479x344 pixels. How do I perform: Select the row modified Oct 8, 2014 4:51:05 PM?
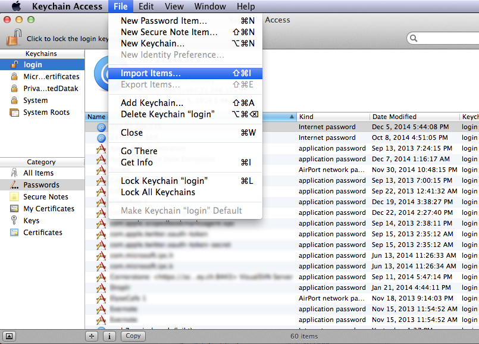[282, 137]
